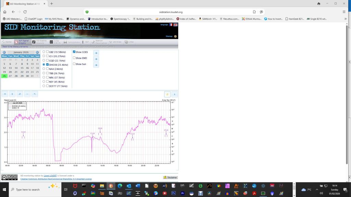
Task: Open the Solar Activity menu tab
Action: [x=56, y=42]
